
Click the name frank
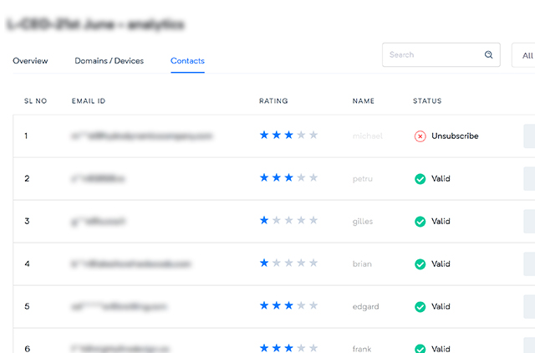pos(362,349)
